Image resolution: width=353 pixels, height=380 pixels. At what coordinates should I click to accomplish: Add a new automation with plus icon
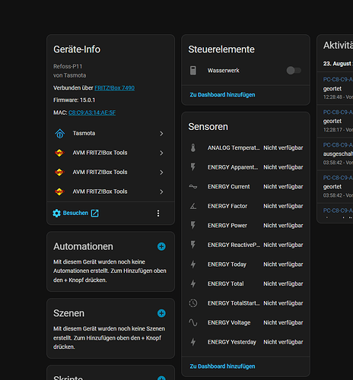pyautogui.click(x=161, y=246)
